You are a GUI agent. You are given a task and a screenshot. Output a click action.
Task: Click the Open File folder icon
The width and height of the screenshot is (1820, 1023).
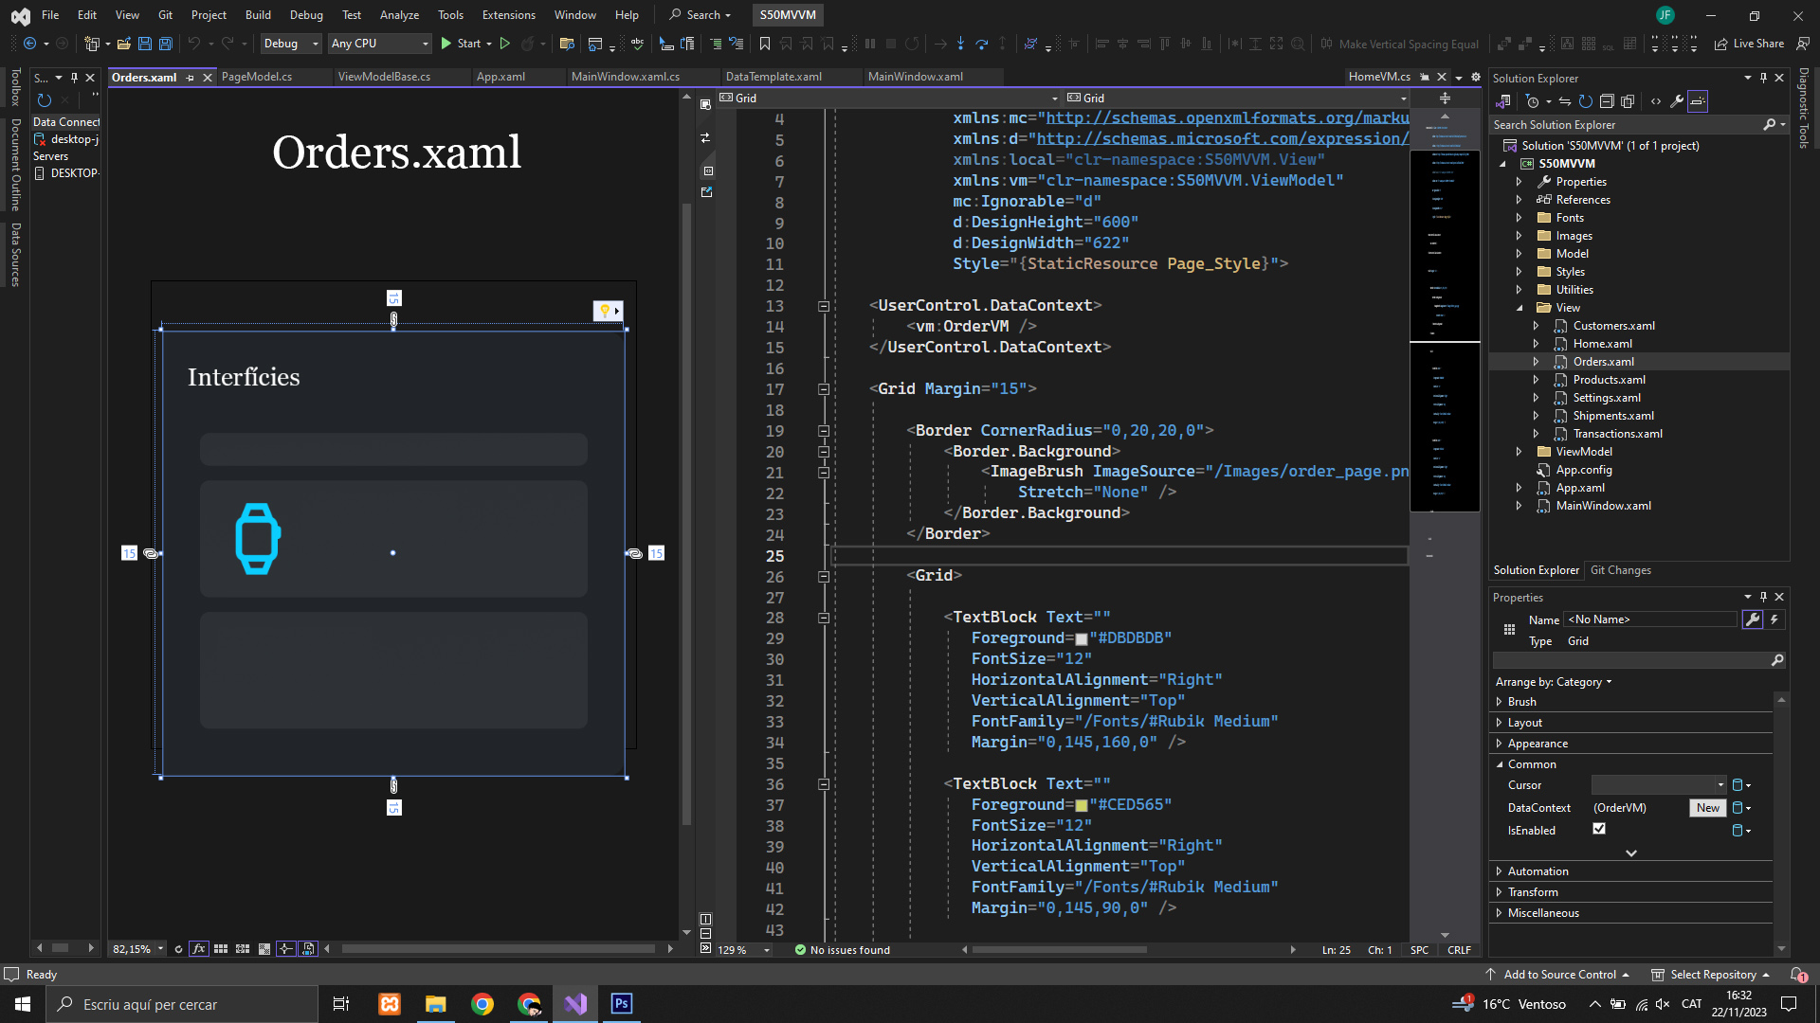point(124,44)
